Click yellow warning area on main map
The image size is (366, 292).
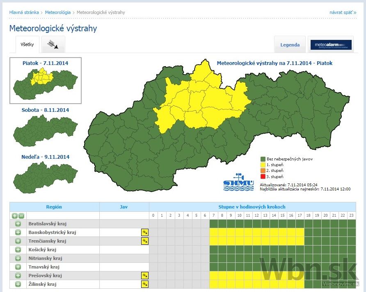point(203,98)
